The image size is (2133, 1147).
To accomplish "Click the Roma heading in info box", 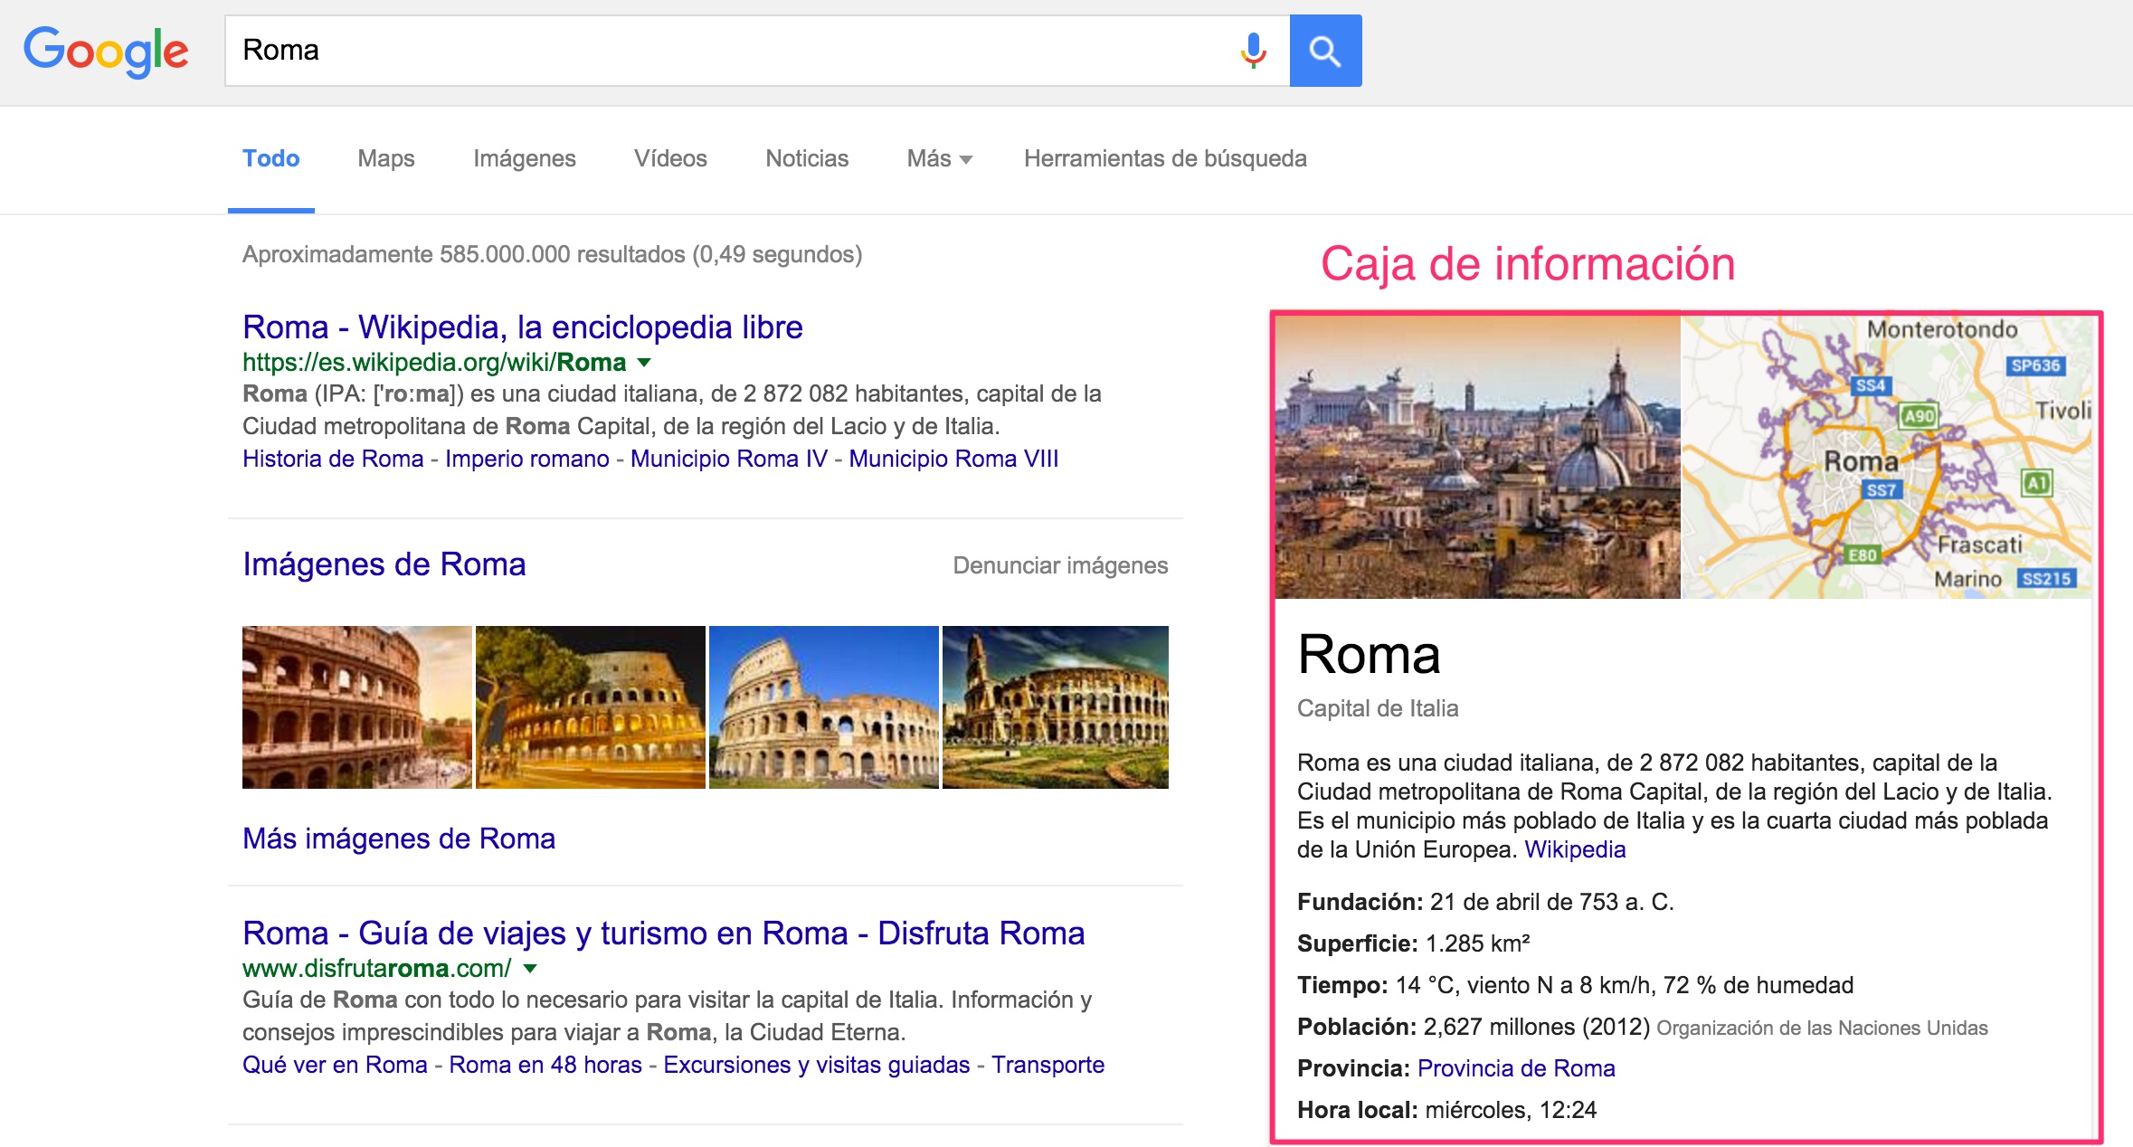I will tap(1369, 654).
